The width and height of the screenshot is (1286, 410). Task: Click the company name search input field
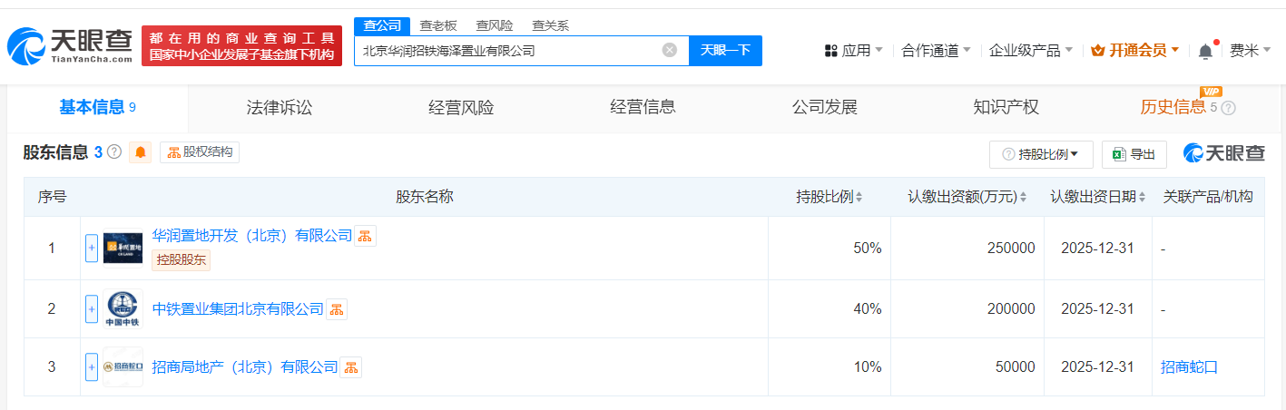508,51
